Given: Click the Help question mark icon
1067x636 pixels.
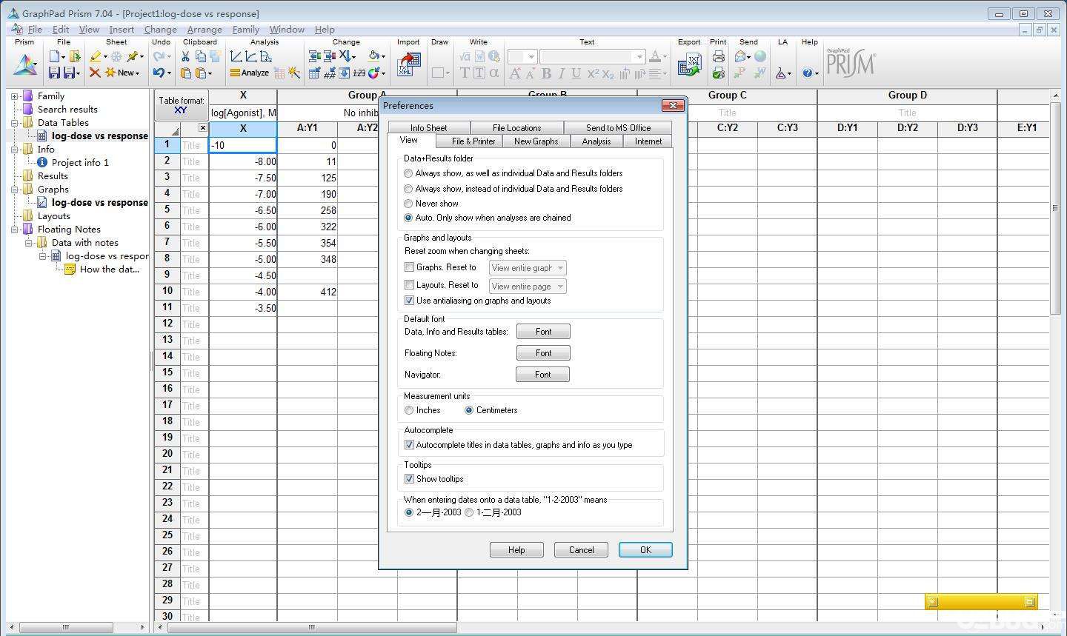Looking at the screenshot, I should click(x=807, y=73).
